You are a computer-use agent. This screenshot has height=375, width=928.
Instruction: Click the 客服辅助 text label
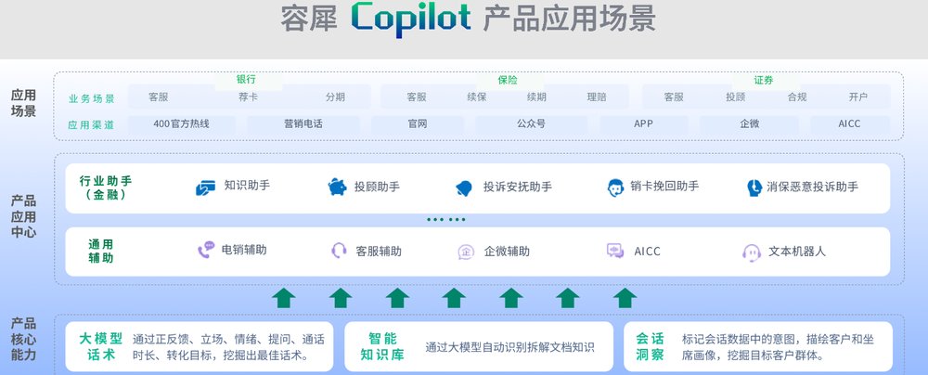[379, 252]
